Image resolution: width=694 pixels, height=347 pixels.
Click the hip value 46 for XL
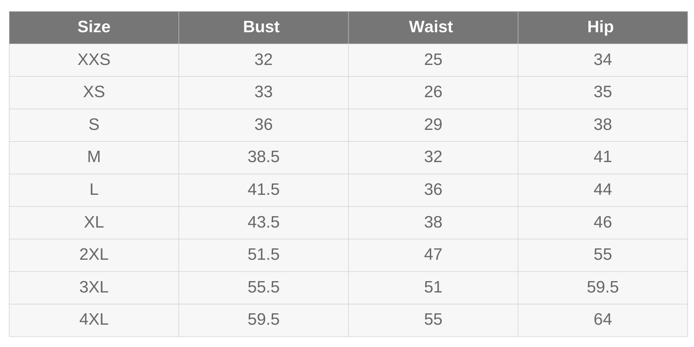pyautogui.click(x=602, y=222)
